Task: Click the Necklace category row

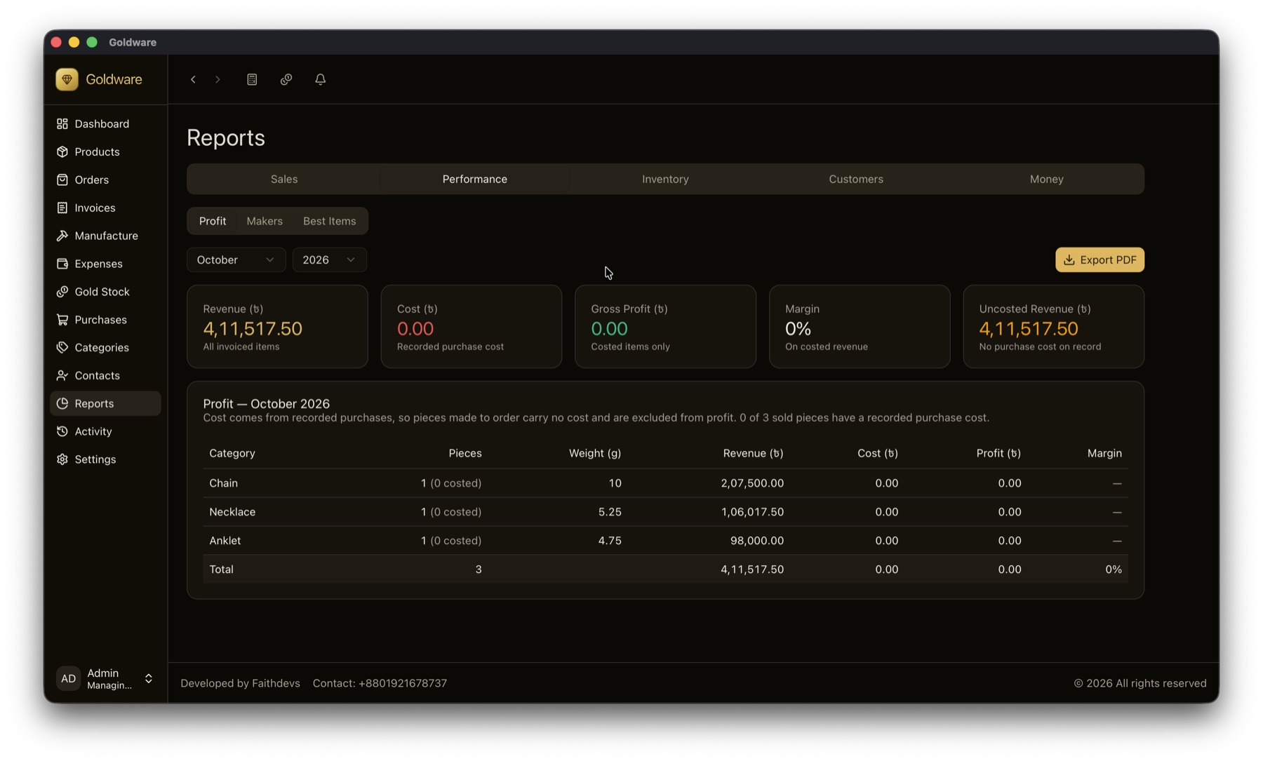Action: 665,512
